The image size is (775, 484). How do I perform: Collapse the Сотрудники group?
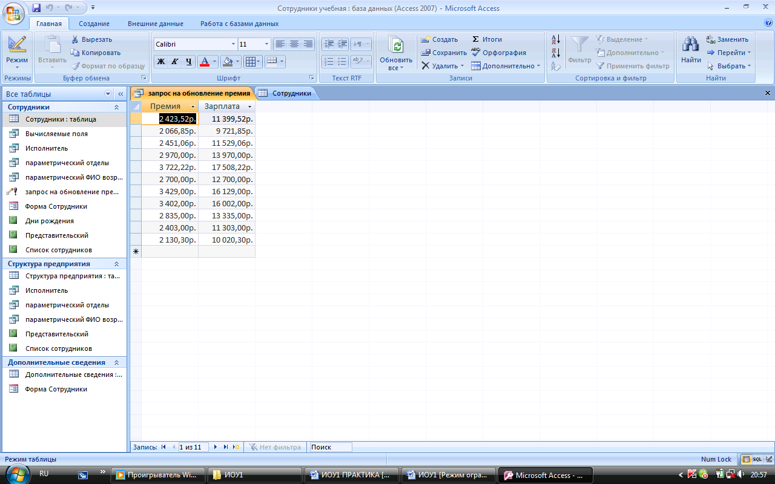[x=116, y=107]
